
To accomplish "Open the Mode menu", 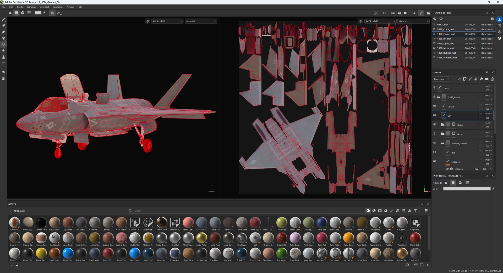I will (20, 7).
